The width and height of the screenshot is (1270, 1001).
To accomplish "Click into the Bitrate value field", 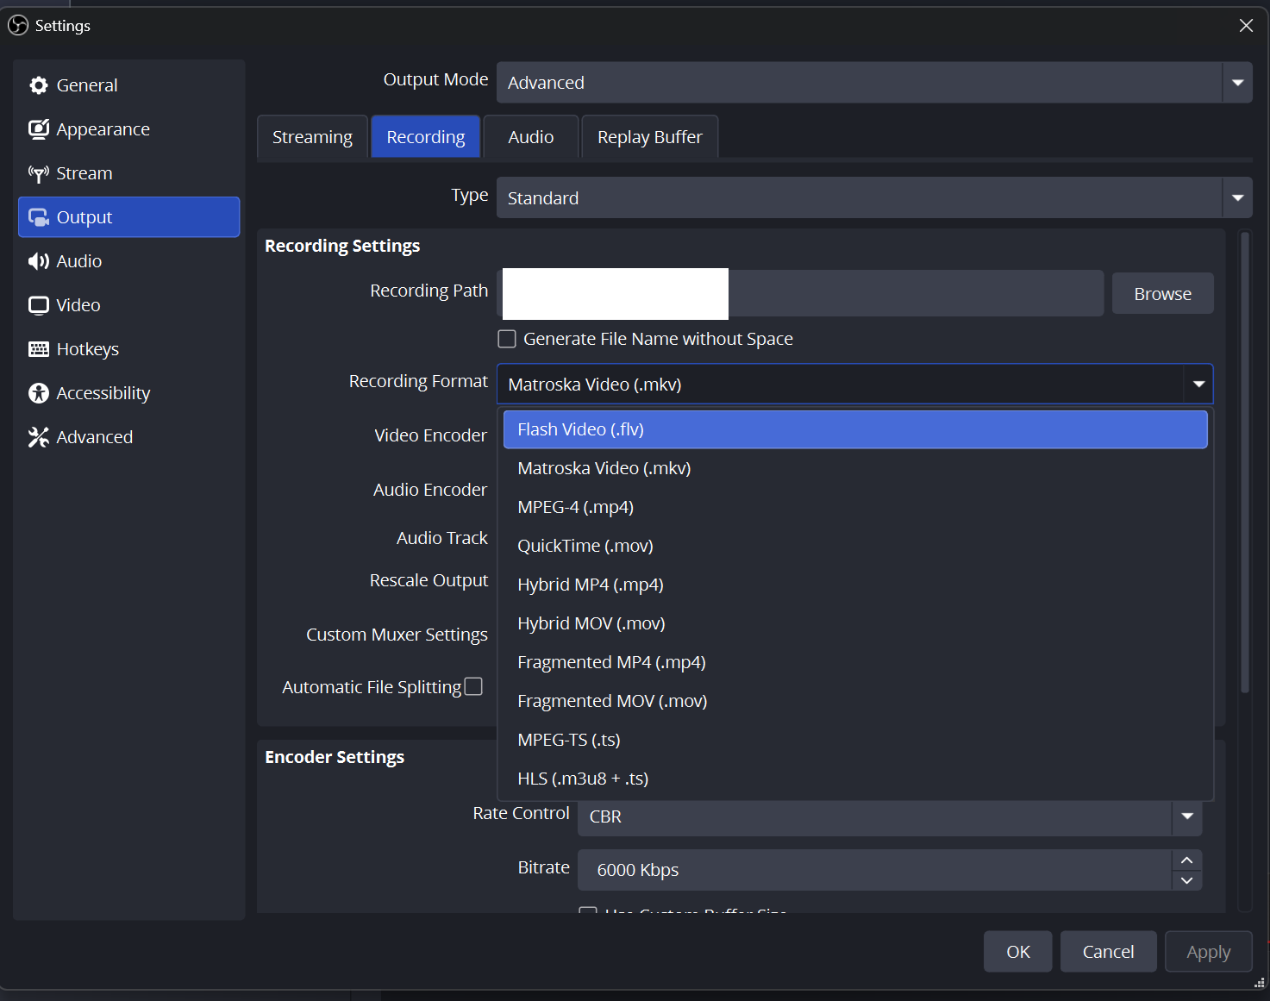I will [874, 870].
